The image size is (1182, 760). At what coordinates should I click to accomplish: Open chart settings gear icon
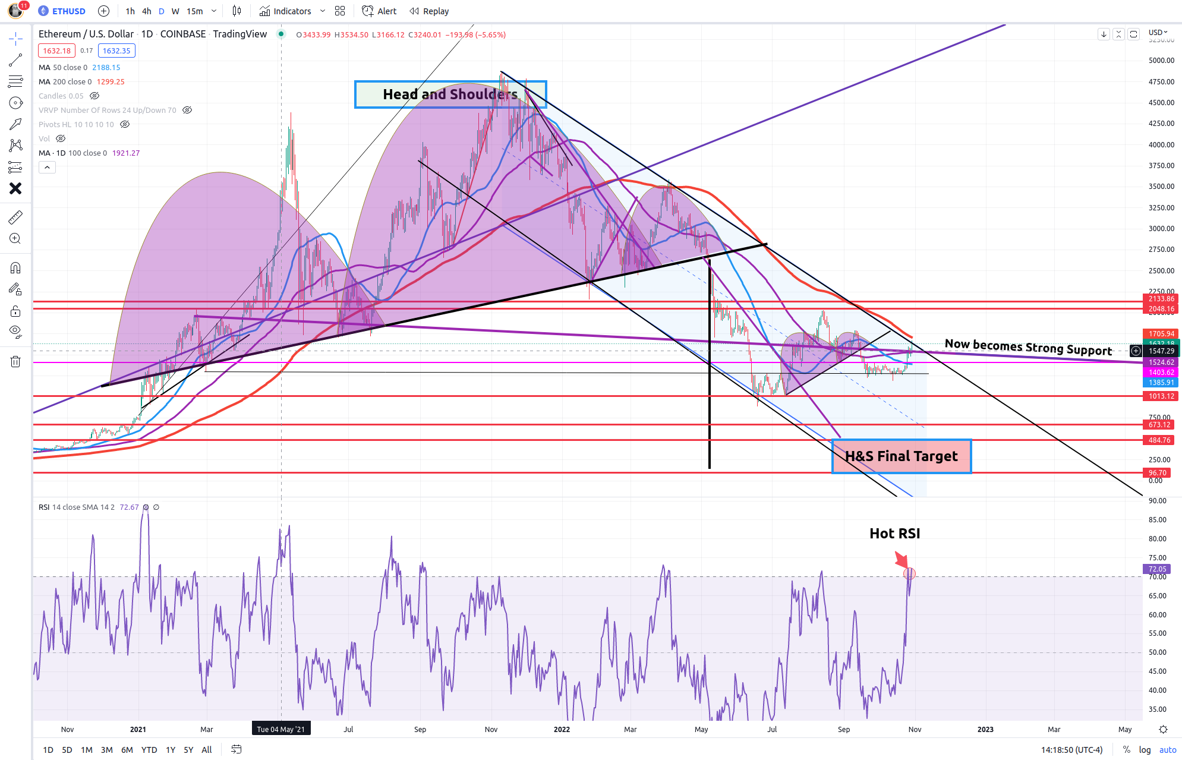click(x=1163, y=730)
